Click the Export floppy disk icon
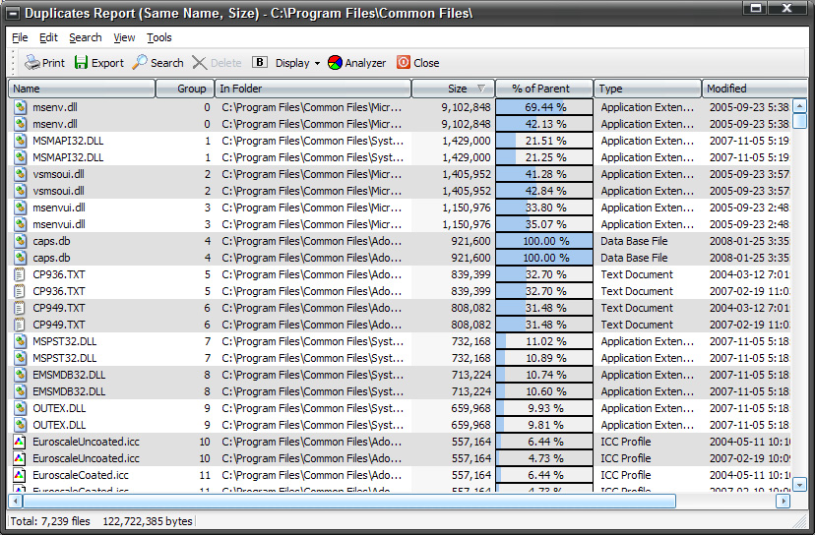815x535 pixels. click(x=82, y=63)
